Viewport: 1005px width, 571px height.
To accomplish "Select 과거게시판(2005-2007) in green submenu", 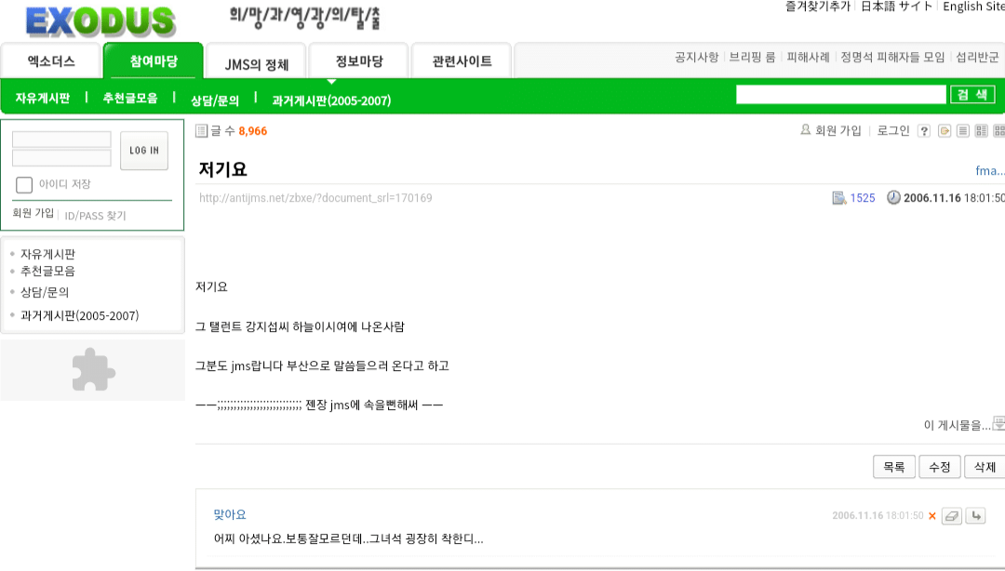I will [x=331, y=100].
